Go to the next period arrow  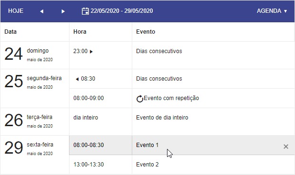click(63, 11)
